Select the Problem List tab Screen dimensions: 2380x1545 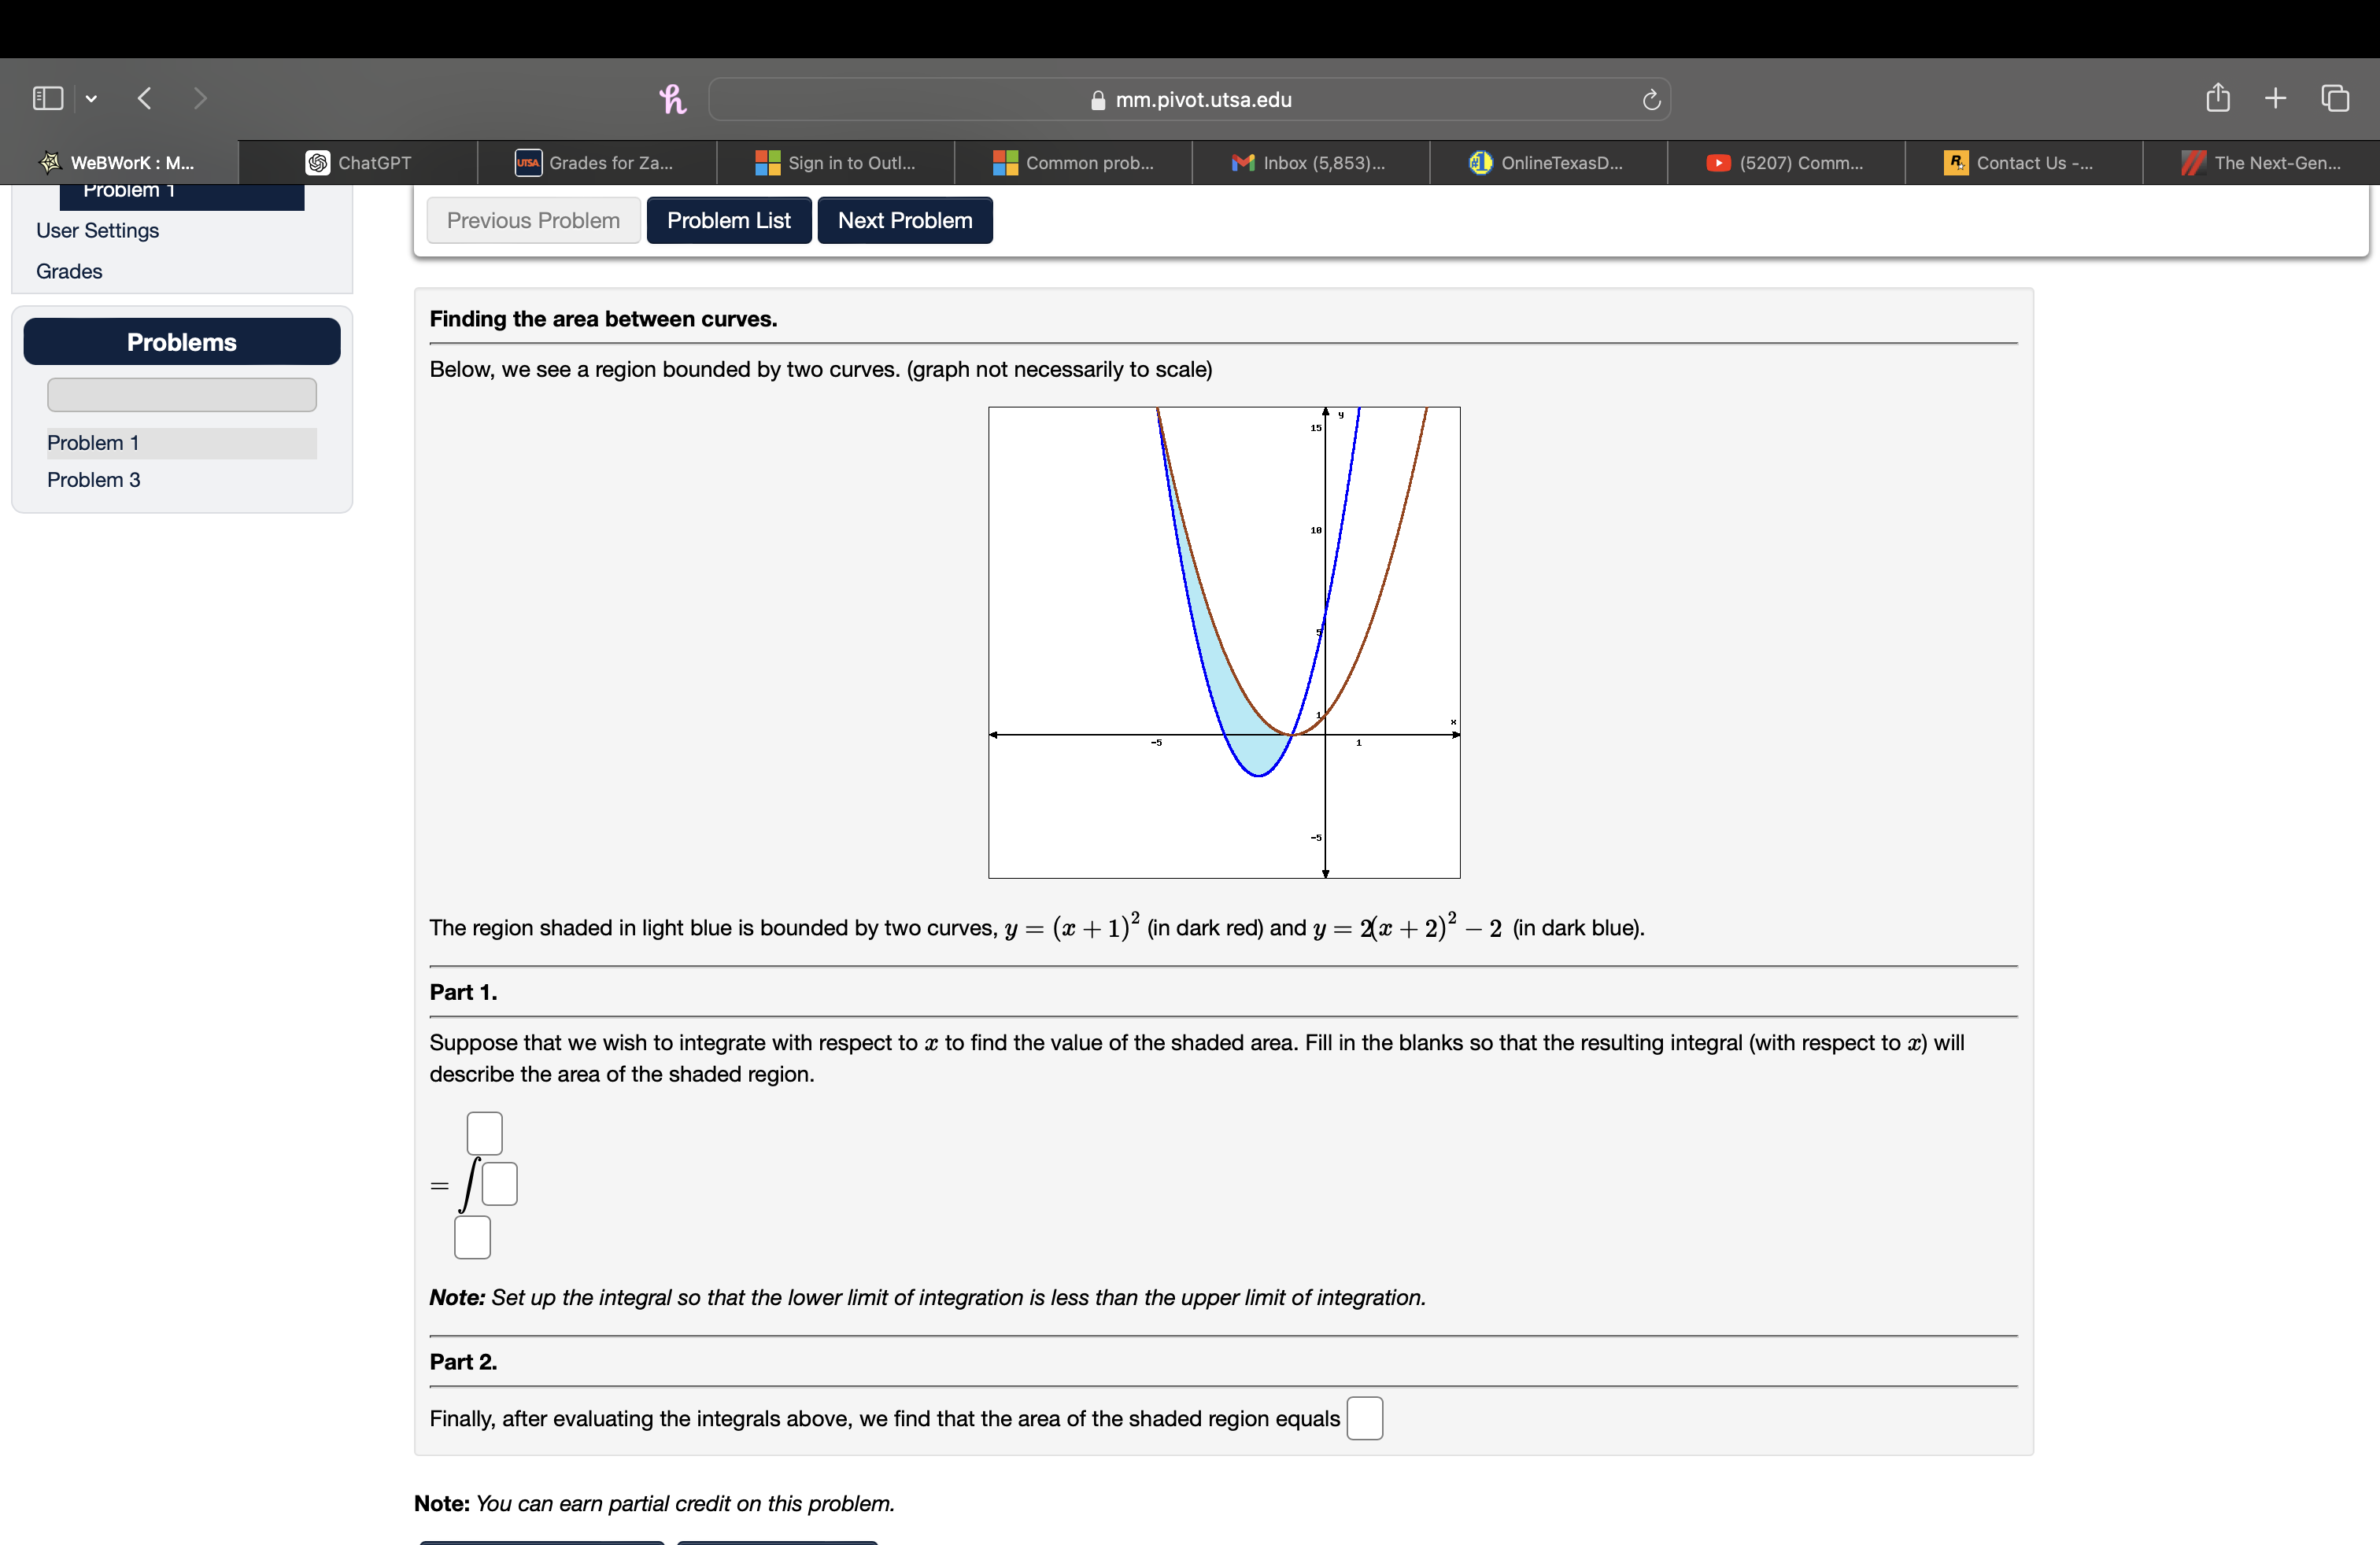tap(729, 219)
